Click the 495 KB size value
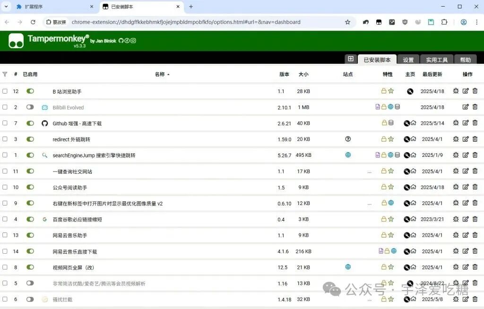 [303, 155]
